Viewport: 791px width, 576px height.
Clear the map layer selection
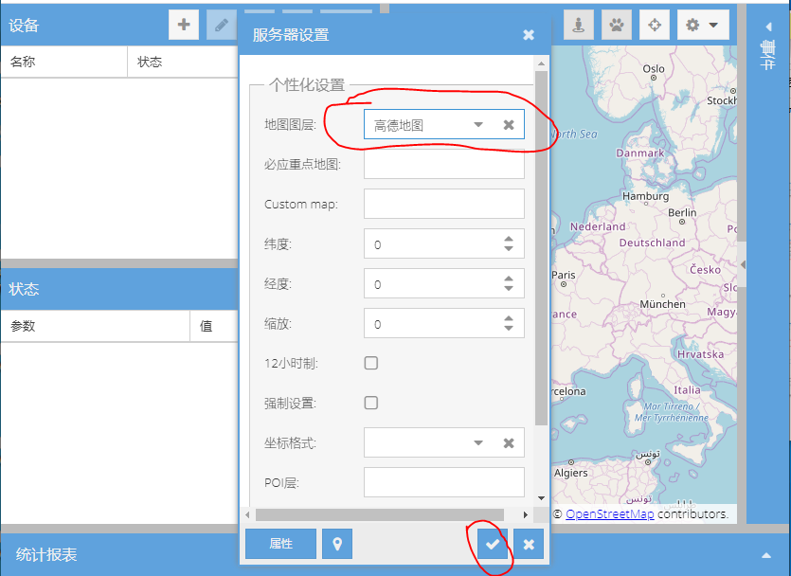508,125
